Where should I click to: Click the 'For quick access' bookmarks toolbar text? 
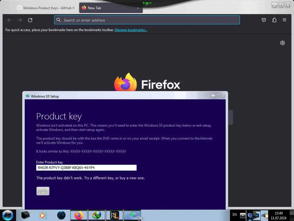[60, 30]
